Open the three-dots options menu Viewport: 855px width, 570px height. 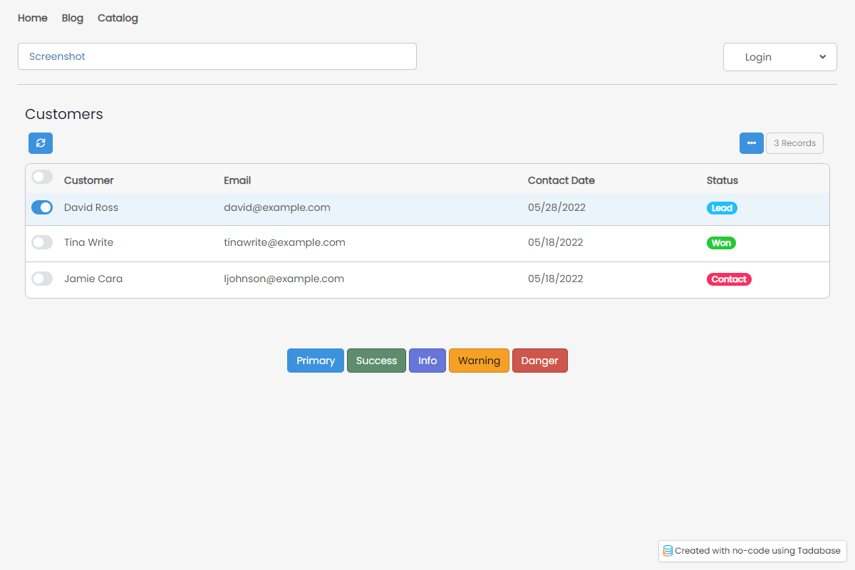(751, 143)
